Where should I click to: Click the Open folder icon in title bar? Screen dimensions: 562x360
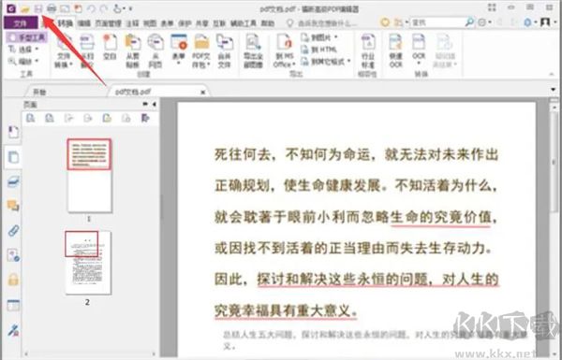(x=24, y=8)
